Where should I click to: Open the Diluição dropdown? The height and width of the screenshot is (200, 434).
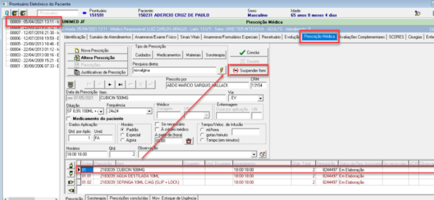pyautogui.click(x=101, y=111)
